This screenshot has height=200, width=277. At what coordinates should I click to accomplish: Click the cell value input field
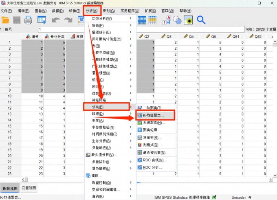141,29
